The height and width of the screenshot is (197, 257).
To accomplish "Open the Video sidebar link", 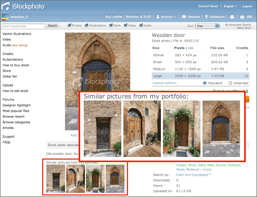I will (7, 40).
